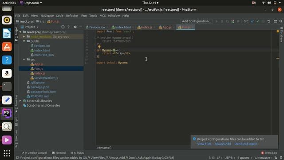Image resolution: width=284 pixels, height=160 pixels.
Task: Open Project panel settings gear
Action: coord(75,27)
